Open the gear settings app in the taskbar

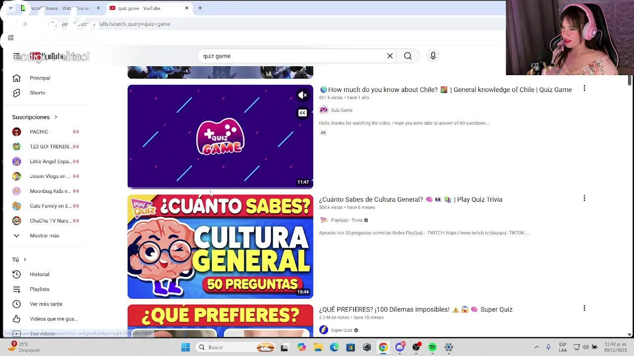pos(449,348)
